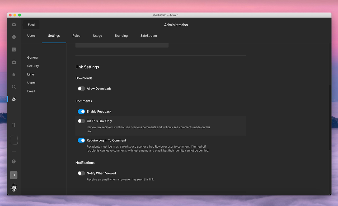Switch to the Roles tab
The image size is (338, 206).
click(x=76, y=36)
